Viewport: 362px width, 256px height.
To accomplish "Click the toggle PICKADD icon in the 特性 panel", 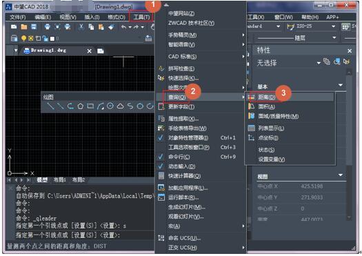I will tap(327, 61).
